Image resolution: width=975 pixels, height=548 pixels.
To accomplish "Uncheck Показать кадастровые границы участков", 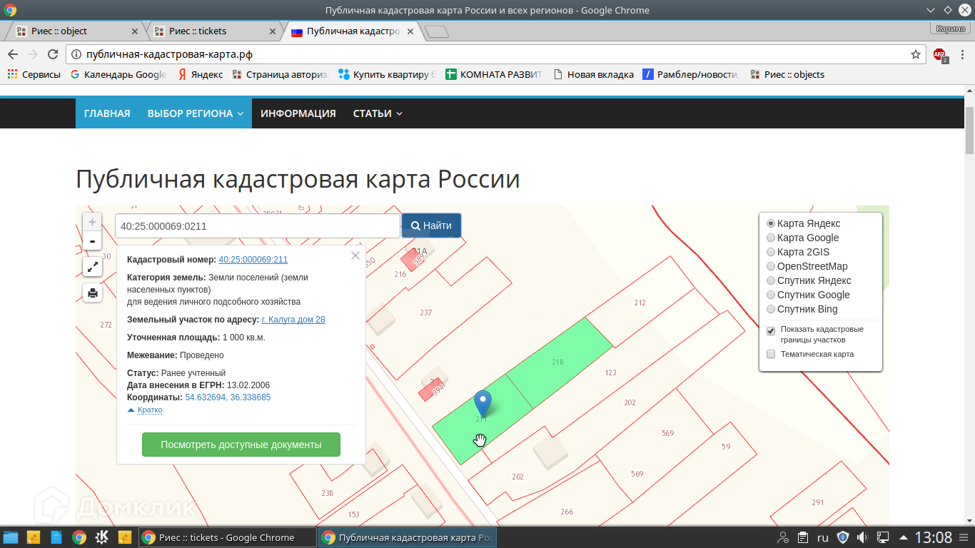I will 771,331.
